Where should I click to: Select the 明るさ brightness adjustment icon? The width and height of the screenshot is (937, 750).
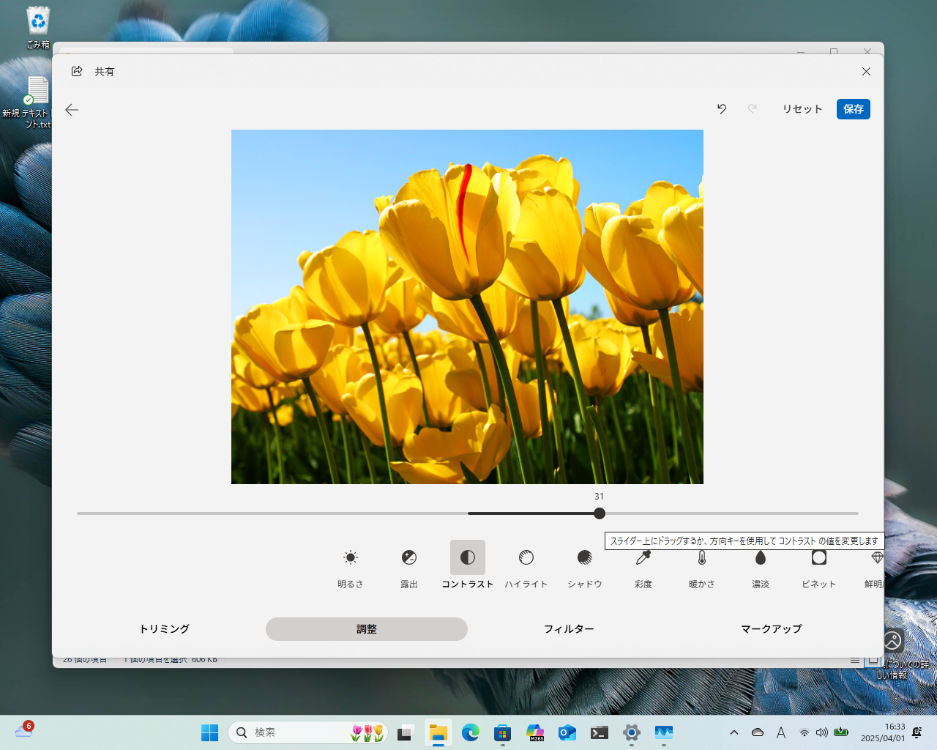tap(351, 558)
